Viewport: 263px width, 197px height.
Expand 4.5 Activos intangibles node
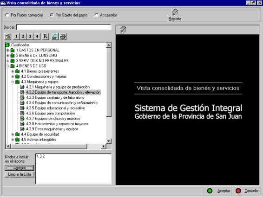[13, 140]
